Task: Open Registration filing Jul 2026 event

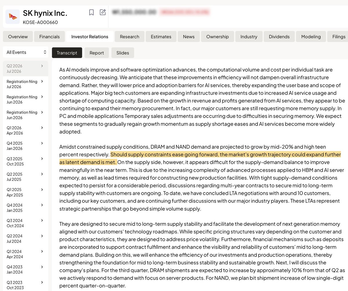Action: click(26, 84)
